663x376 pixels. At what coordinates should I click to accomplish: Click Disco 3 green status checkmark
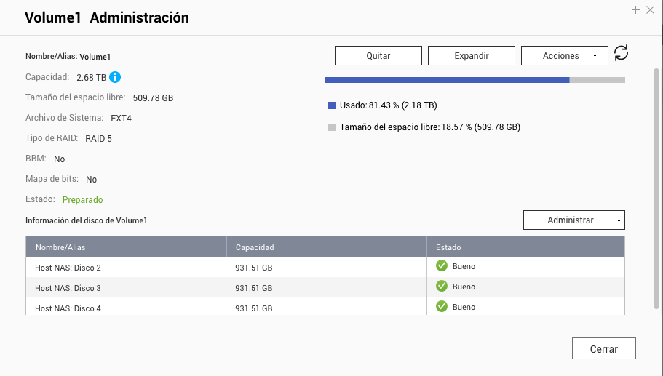tap(441, 287)
